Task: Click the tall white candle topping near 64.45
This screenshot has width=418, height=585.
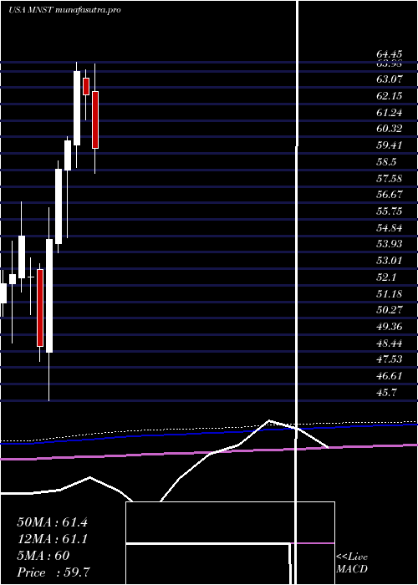Action: 77,108
